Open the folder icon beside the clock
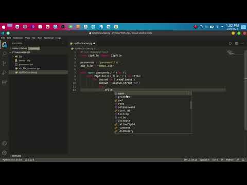Viewport: 247px width, 185px height. (x=243, y=27)
